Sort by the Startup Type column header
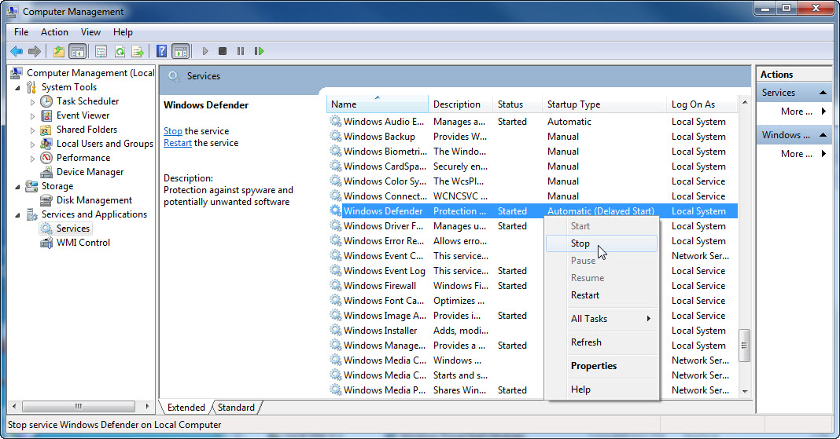 coord(604,104)
